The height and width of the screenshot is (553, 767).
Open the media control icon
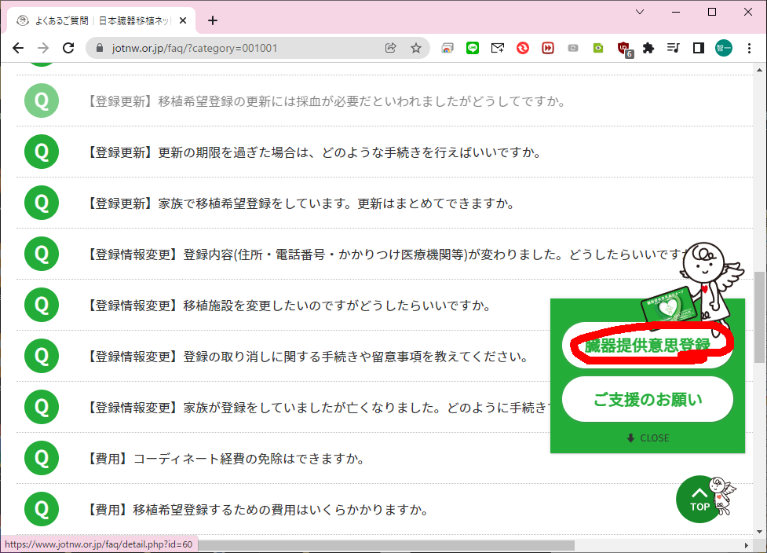(x=673, y=48)
